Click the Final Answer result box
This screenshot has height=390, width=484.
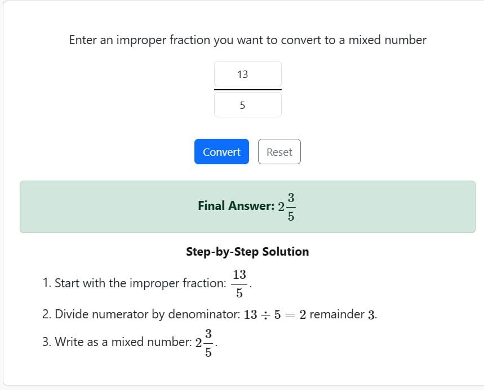click(x=248, y=207)
